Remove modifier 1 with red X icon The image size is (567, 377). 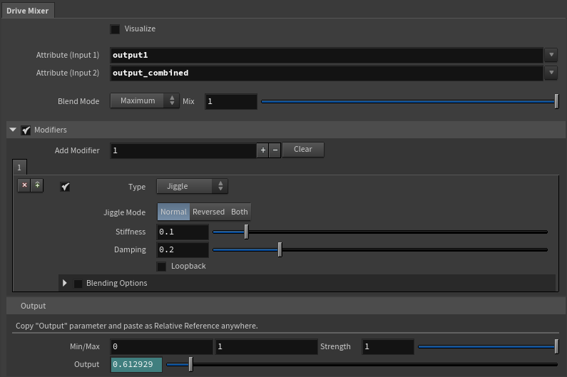tap(24, 185)
